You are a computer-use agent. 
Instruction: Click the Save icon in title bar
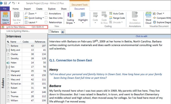(x=5, y=3)
